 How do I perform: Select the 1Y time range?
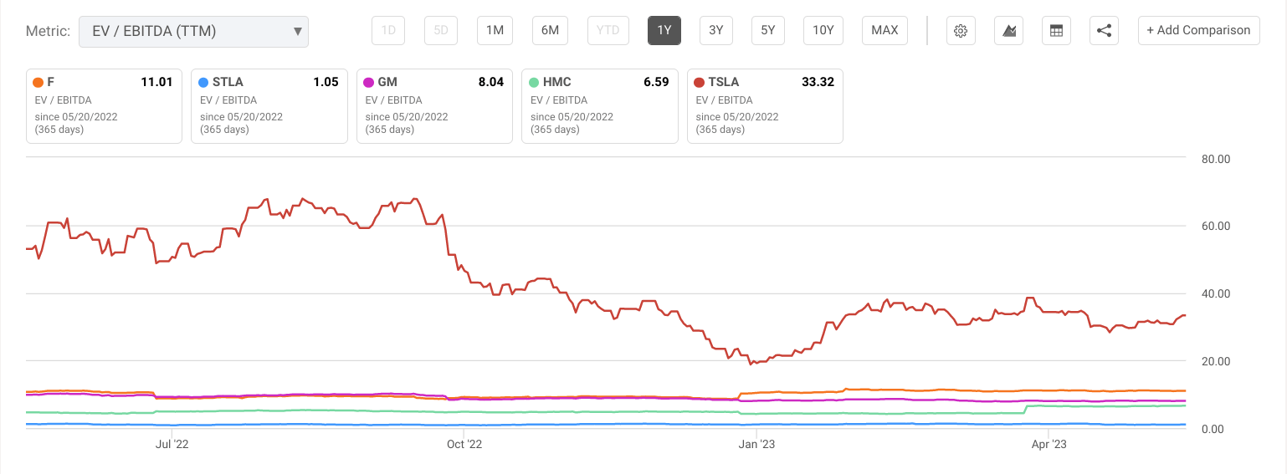(x=664, y=31)
